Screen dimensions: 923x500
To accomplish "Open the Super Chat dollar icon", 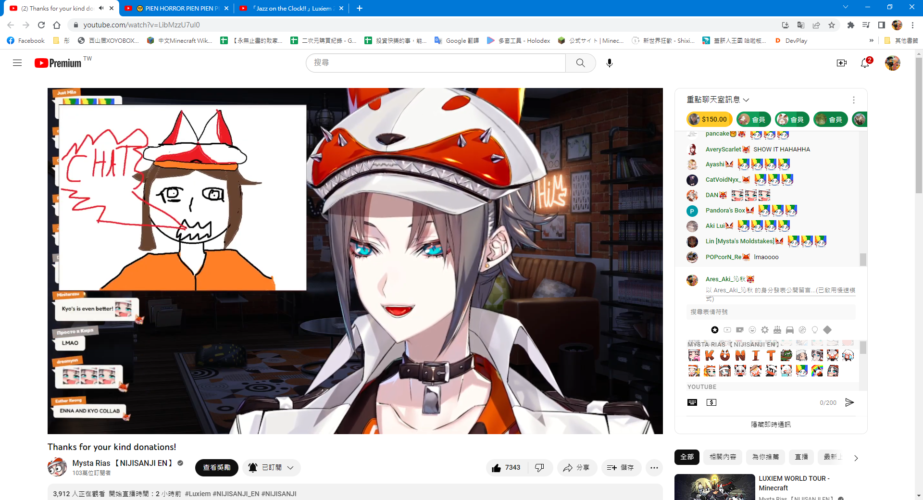I will [x=711, y=402].
